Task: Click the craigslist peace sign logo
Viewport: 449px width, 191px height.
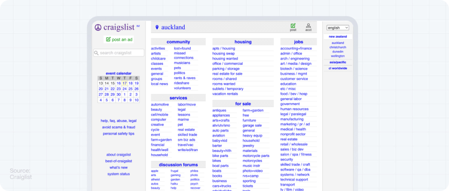Action: [x=98, y=28]
